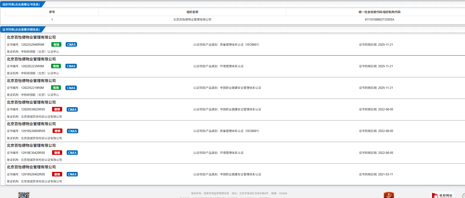Click the 2025-11-21 expiry date for 12822S2219R0M
This screenshot has width=465, height=198.
tap(385, 88)
